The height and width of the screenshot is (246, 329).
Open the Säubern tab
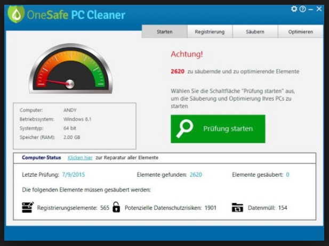pyautogui.click(x=255, y=31)
